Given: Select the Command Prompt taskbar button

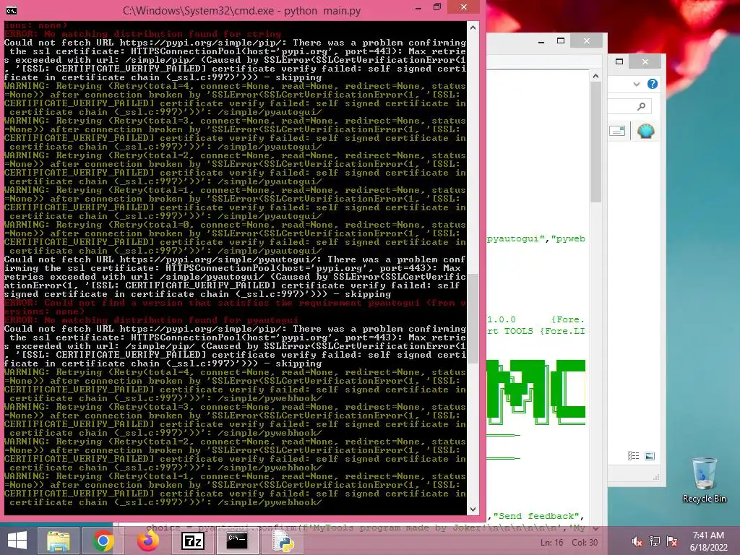Looking at the screenshot, I should coord(237,541).
